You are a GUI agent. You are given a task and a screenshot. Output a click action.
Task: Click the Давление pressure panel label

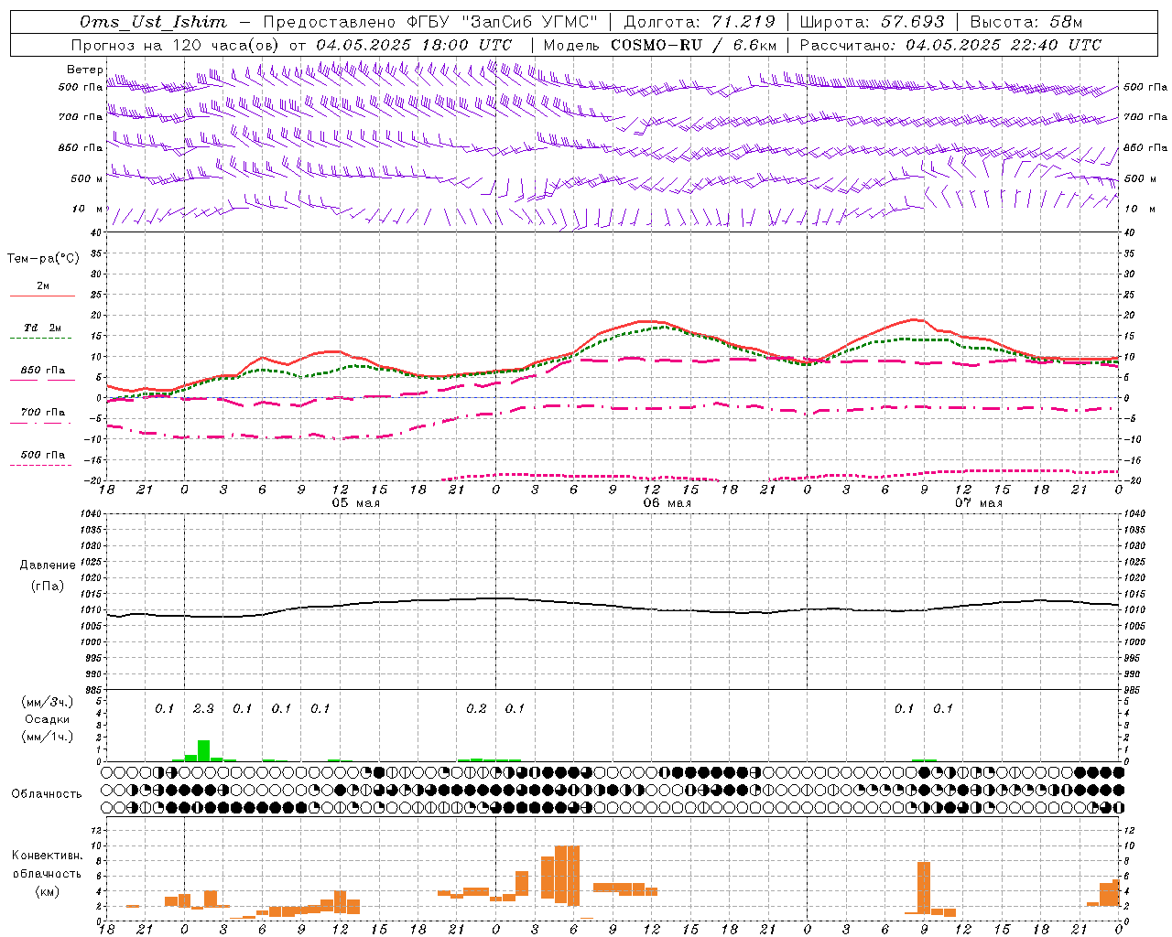48,565
